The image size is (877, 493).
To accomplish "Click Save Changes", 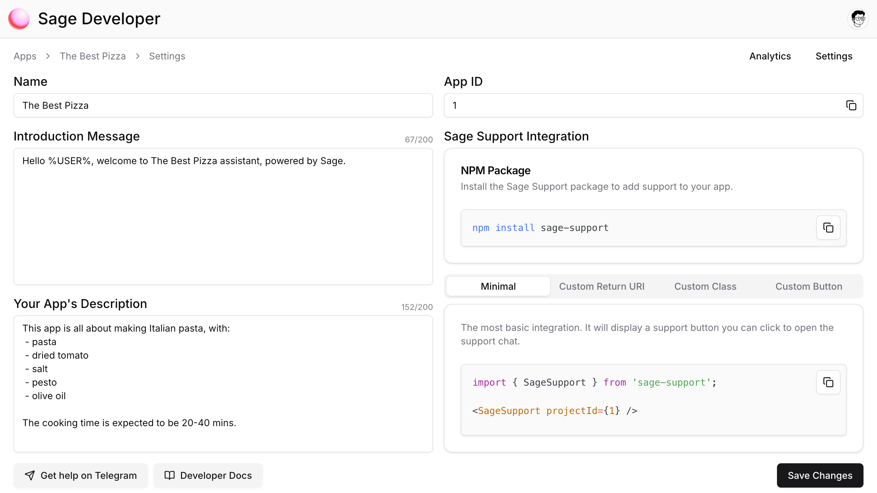I will 820,475.
